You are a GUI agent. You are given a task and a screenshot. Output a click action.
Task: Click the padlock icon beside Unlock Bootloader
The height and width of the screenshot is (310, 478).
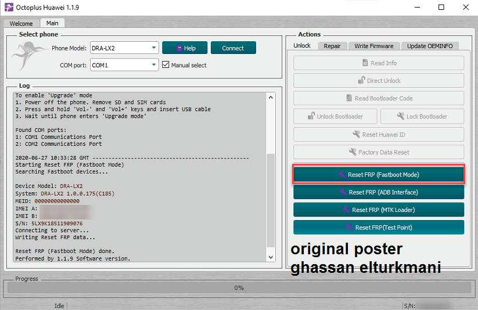point(311,116)
